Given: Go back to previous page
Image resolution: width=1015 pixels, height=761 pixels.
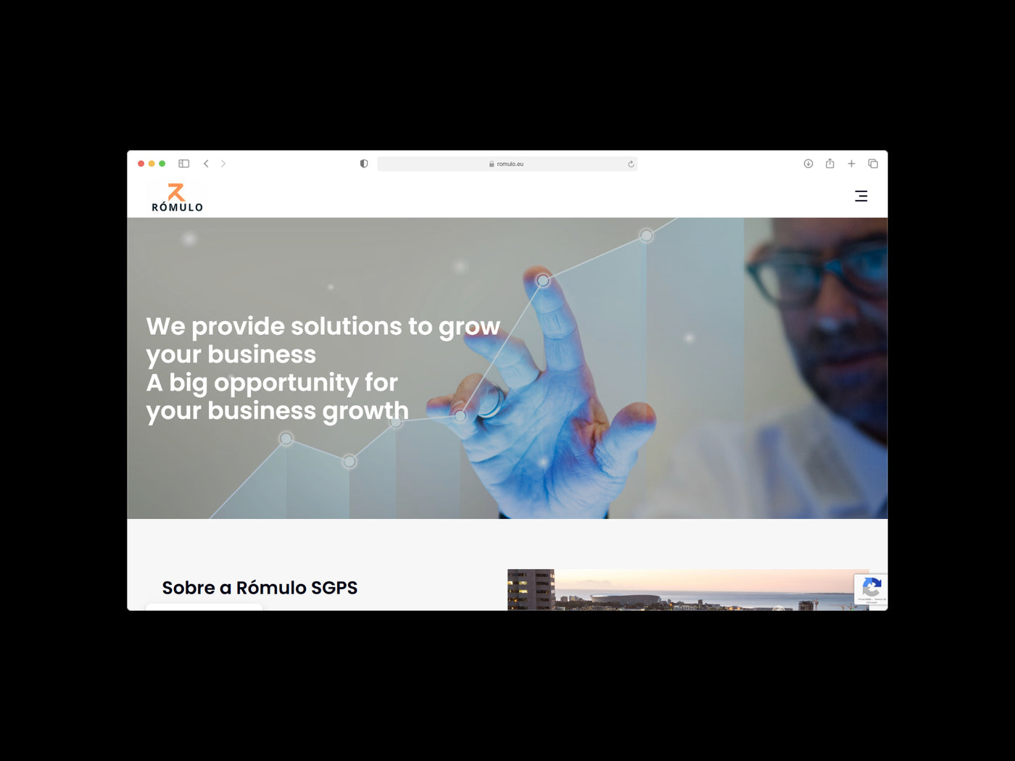Looking at the screenshot, I should click(x=206, y=164).
